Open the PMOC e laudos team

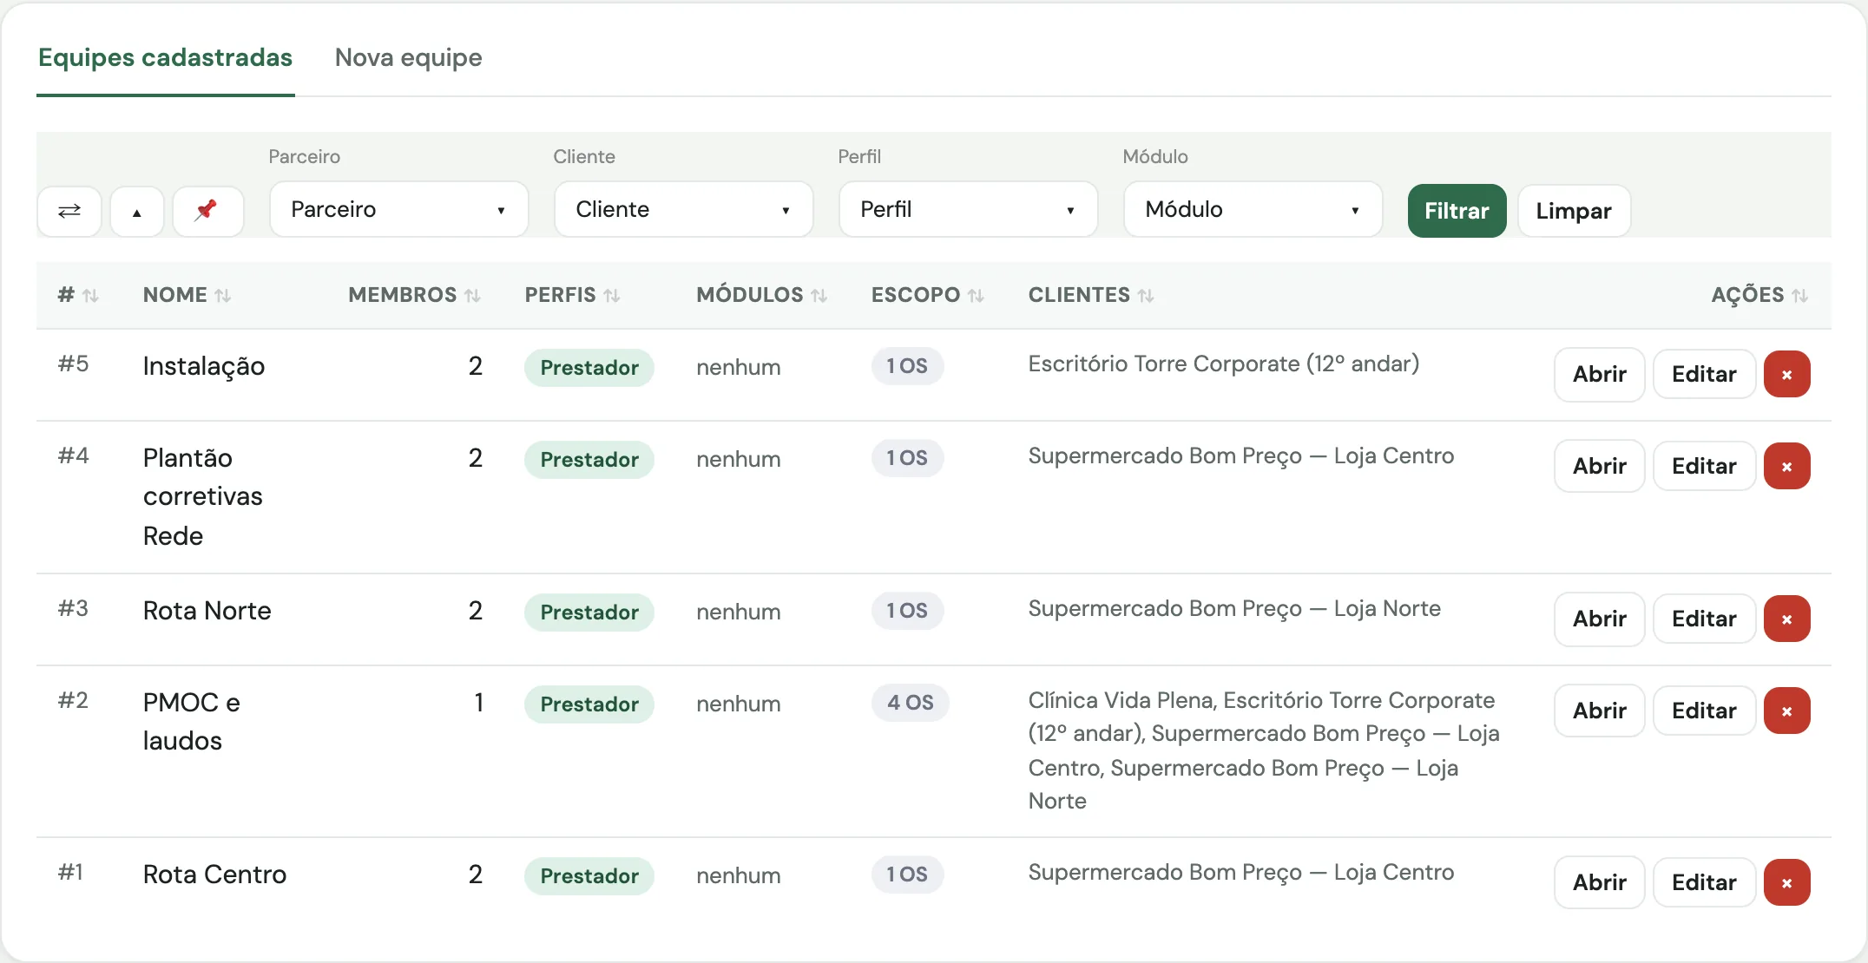tap(1600, 711)
